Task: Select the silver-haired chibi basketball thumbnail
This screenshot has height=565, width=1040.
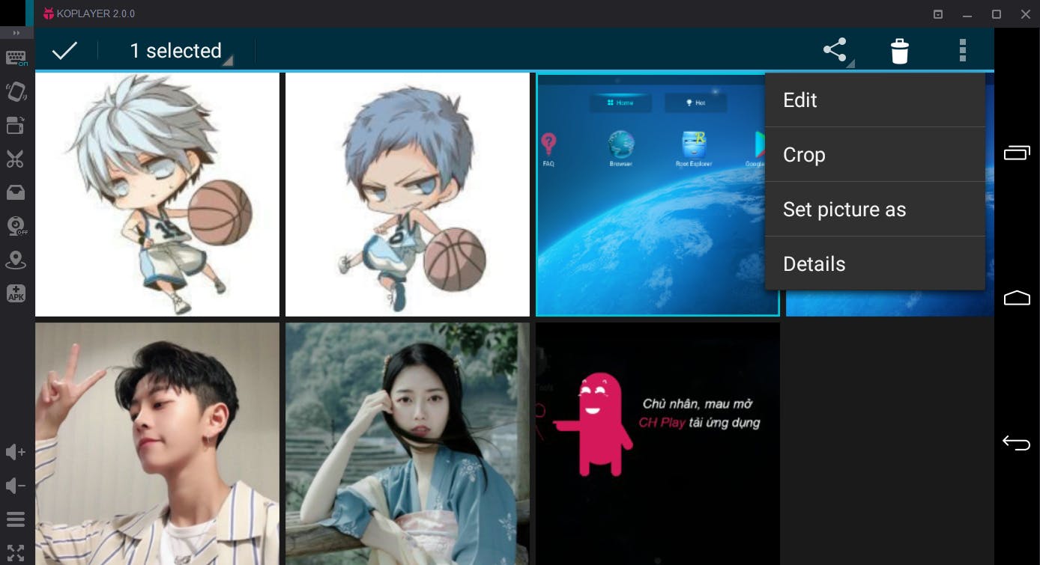Action: (157, 195)
